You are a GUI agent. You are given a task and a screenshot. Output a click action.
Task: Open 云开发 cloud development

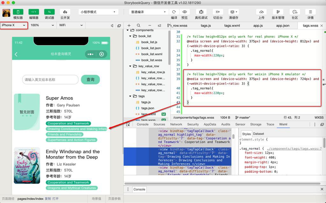pyautogui.click(x=65, y=12)
